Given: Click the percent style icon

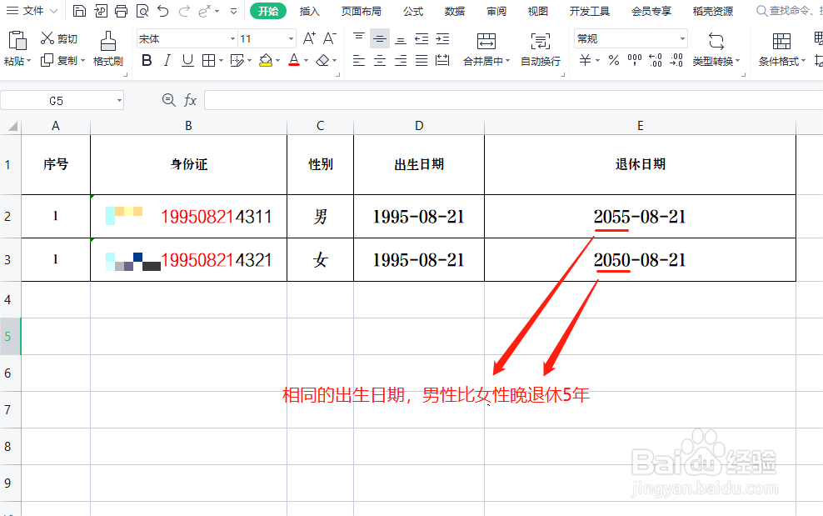Looking at the screenshot, I should tap(612, 60).
